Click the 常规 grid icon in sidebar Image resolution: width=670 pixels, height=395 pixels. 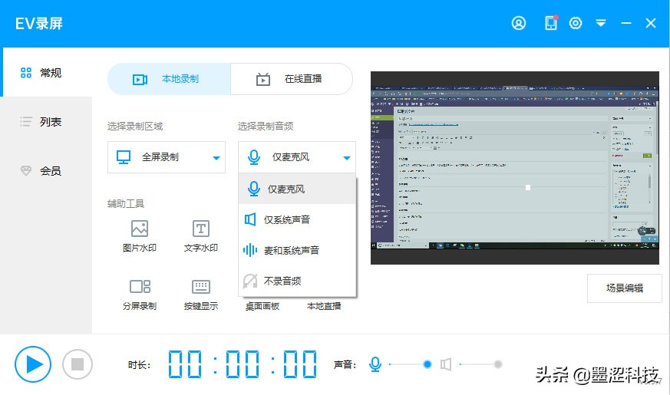pos(26,73)
